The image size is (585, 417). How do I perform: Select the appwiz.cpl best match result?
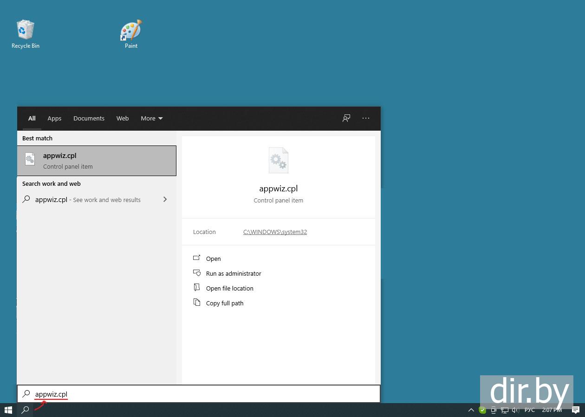(x=97, y=161)
